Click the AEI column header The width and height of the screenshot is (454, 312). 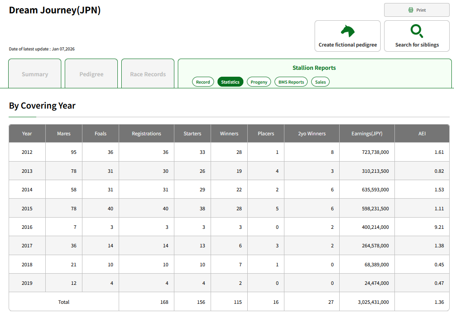[x=422, y=134]
